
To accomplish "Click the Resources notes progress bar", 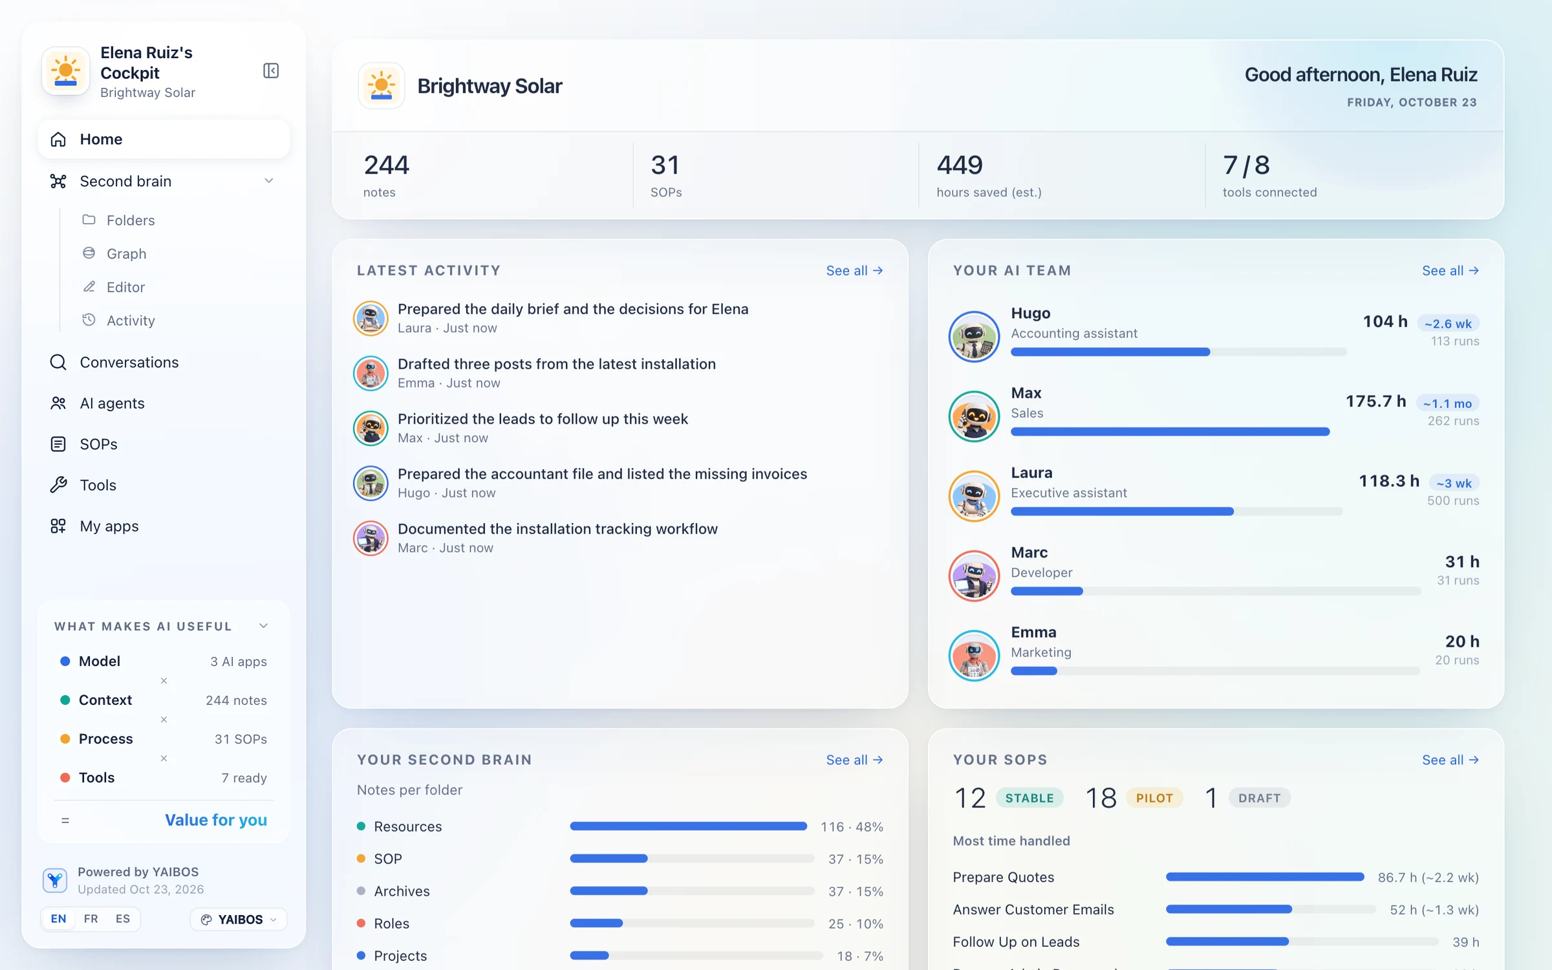I will (x=688, y=826).
